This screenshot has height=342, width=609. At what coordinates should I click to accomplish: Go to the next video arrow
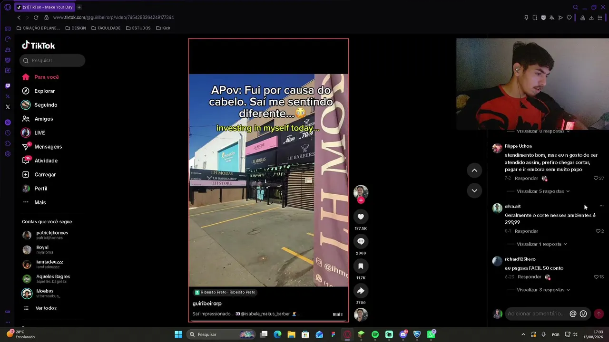tap(474, 190)
